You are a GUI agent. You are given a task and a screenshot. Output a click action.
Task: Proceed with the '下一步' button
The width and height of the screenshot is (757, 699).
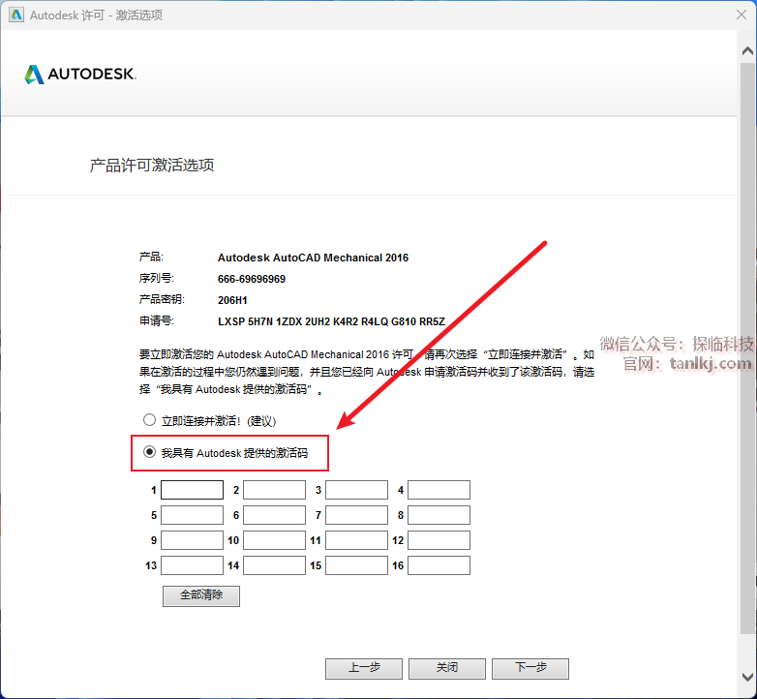[530, 669]
